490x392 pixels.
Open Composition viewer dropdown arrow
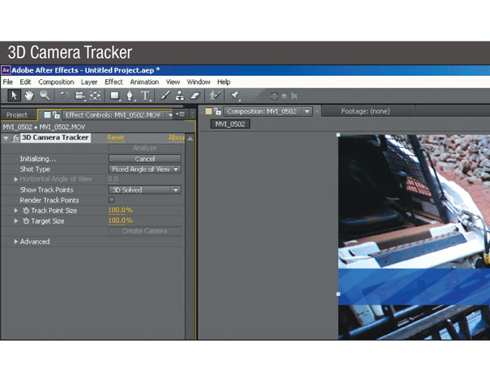pos(307,111)
